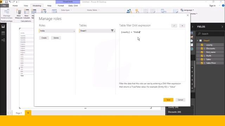The image size is (225, 126).
Task: Uncheck the Discounts field checkbox
Action: 202,48
